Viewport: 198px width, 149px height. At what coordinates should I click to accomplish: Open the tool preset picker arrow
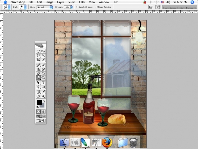(x=9, y=7)
